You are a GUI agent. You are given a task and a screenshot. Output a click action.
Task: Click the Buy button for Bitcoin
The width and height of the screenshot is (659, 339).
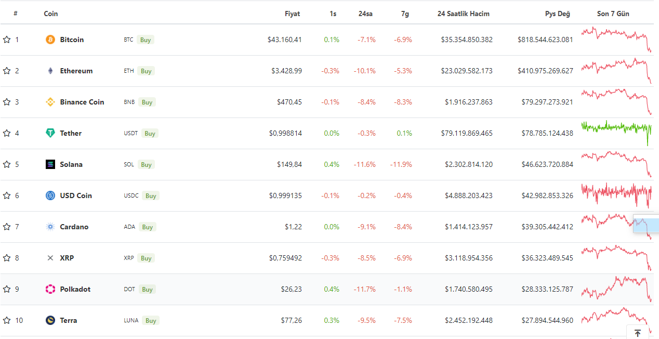(146, 40)
